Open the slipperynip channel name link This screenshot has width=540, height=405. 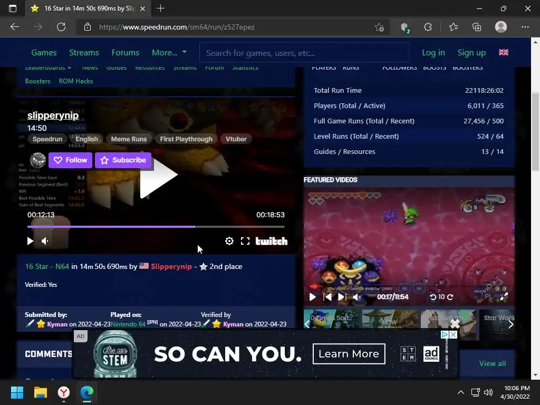[x=53, y=115]
